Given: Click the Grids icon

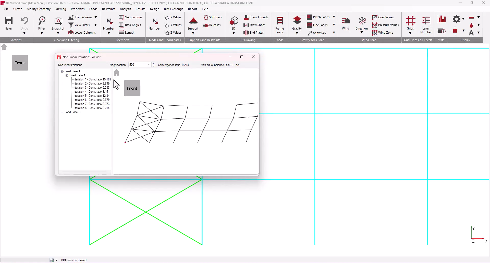Looking at the screenshot, I should [410, 21].
